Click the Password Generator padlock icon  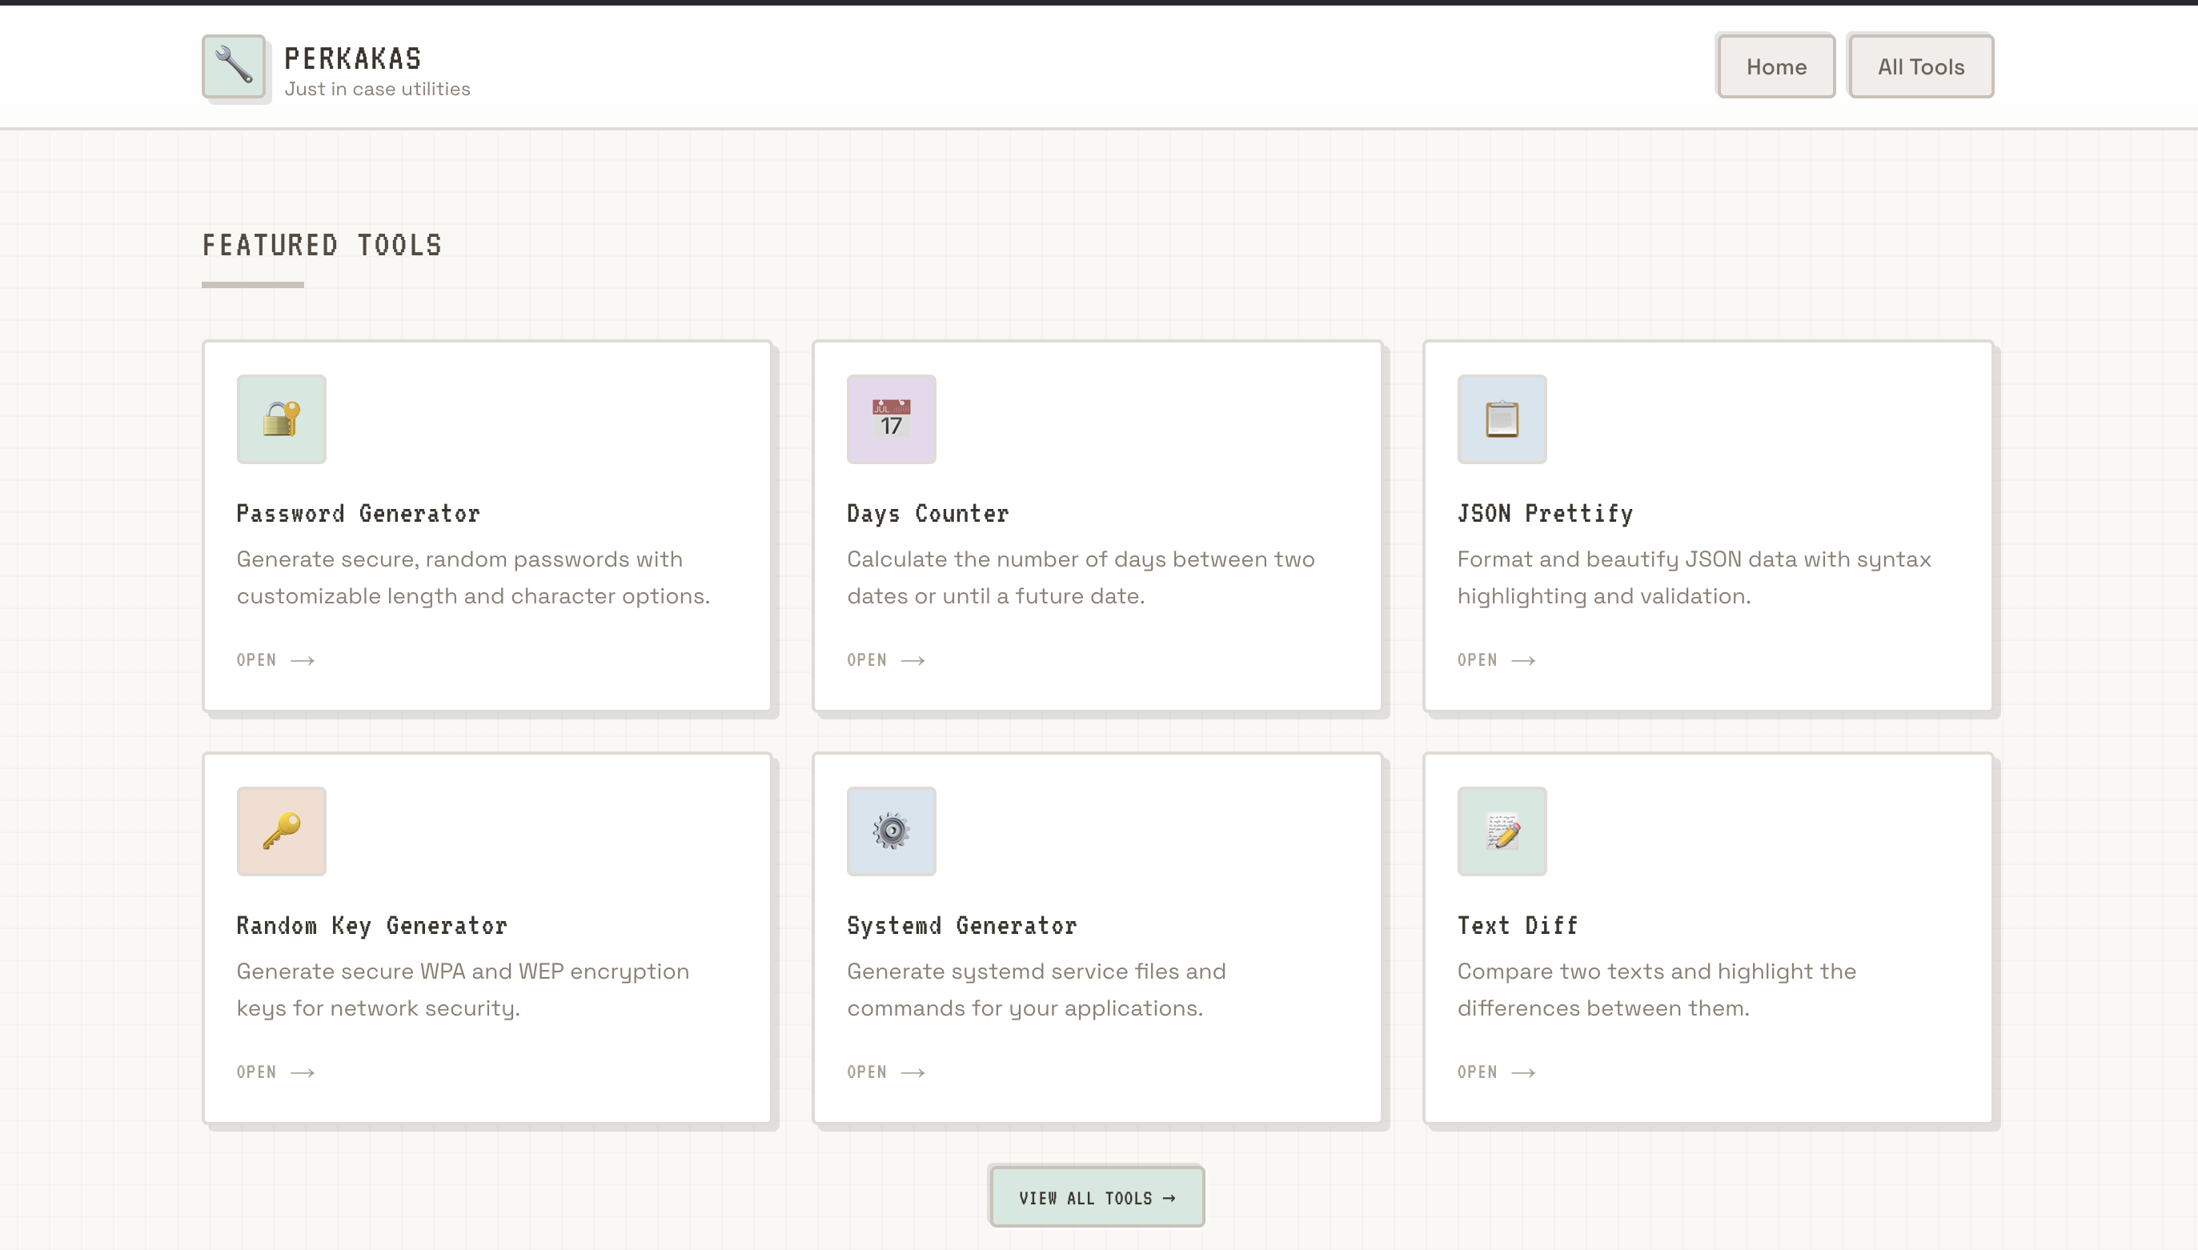click(281, 419)
